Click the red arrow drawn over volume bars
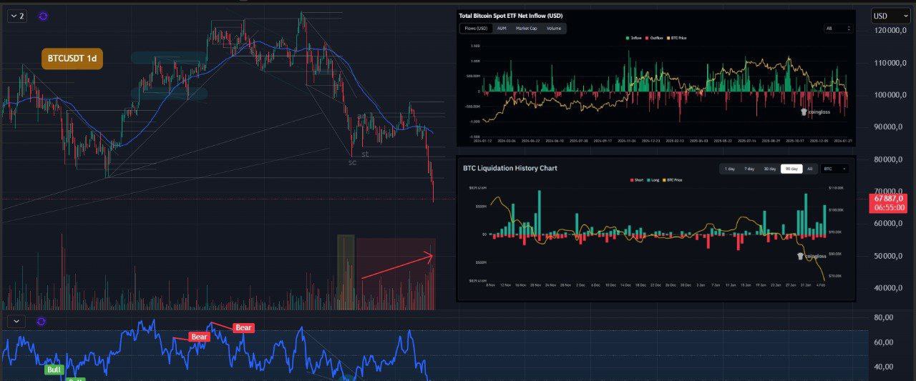Screen dimensions: 916x381 coord(397,266)
